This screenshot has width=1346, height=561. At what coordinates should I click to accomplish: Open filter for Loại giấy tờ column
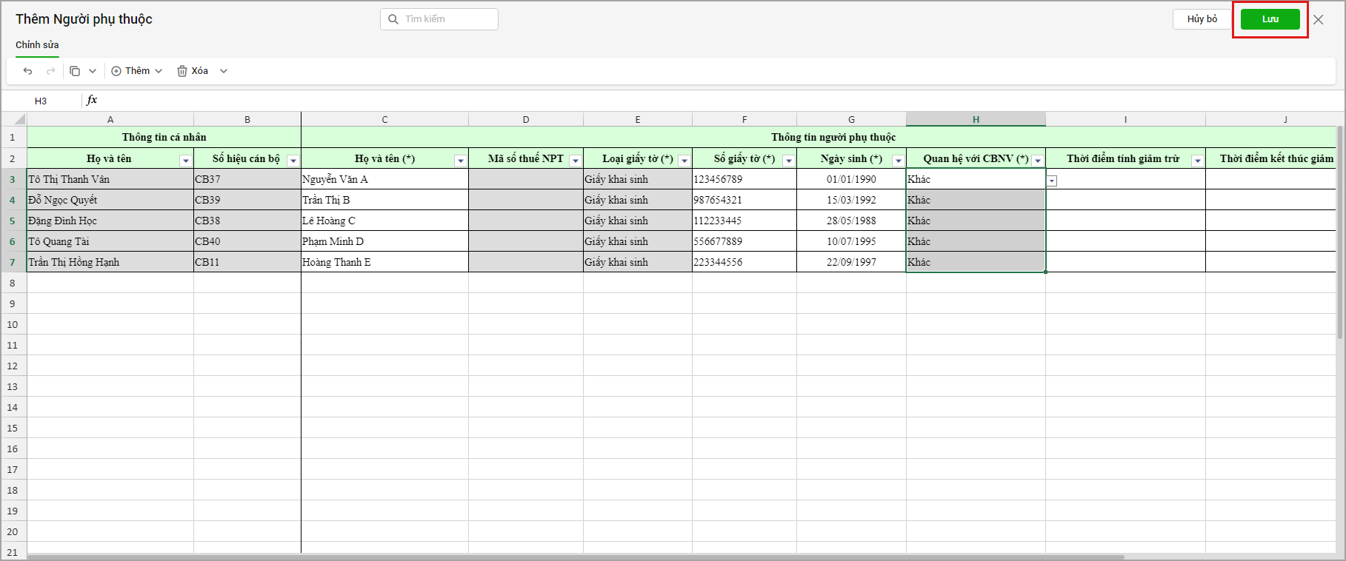click(x=684, y=161)
